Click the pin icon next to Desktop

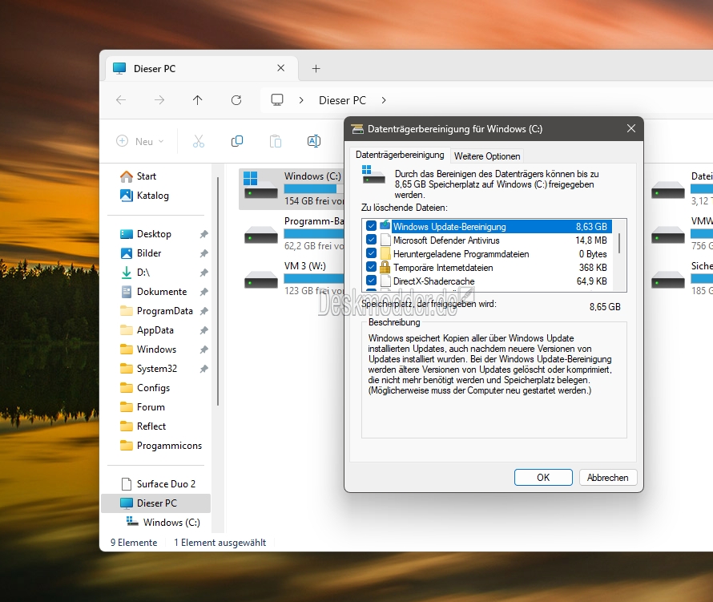[x=203, y=234]
